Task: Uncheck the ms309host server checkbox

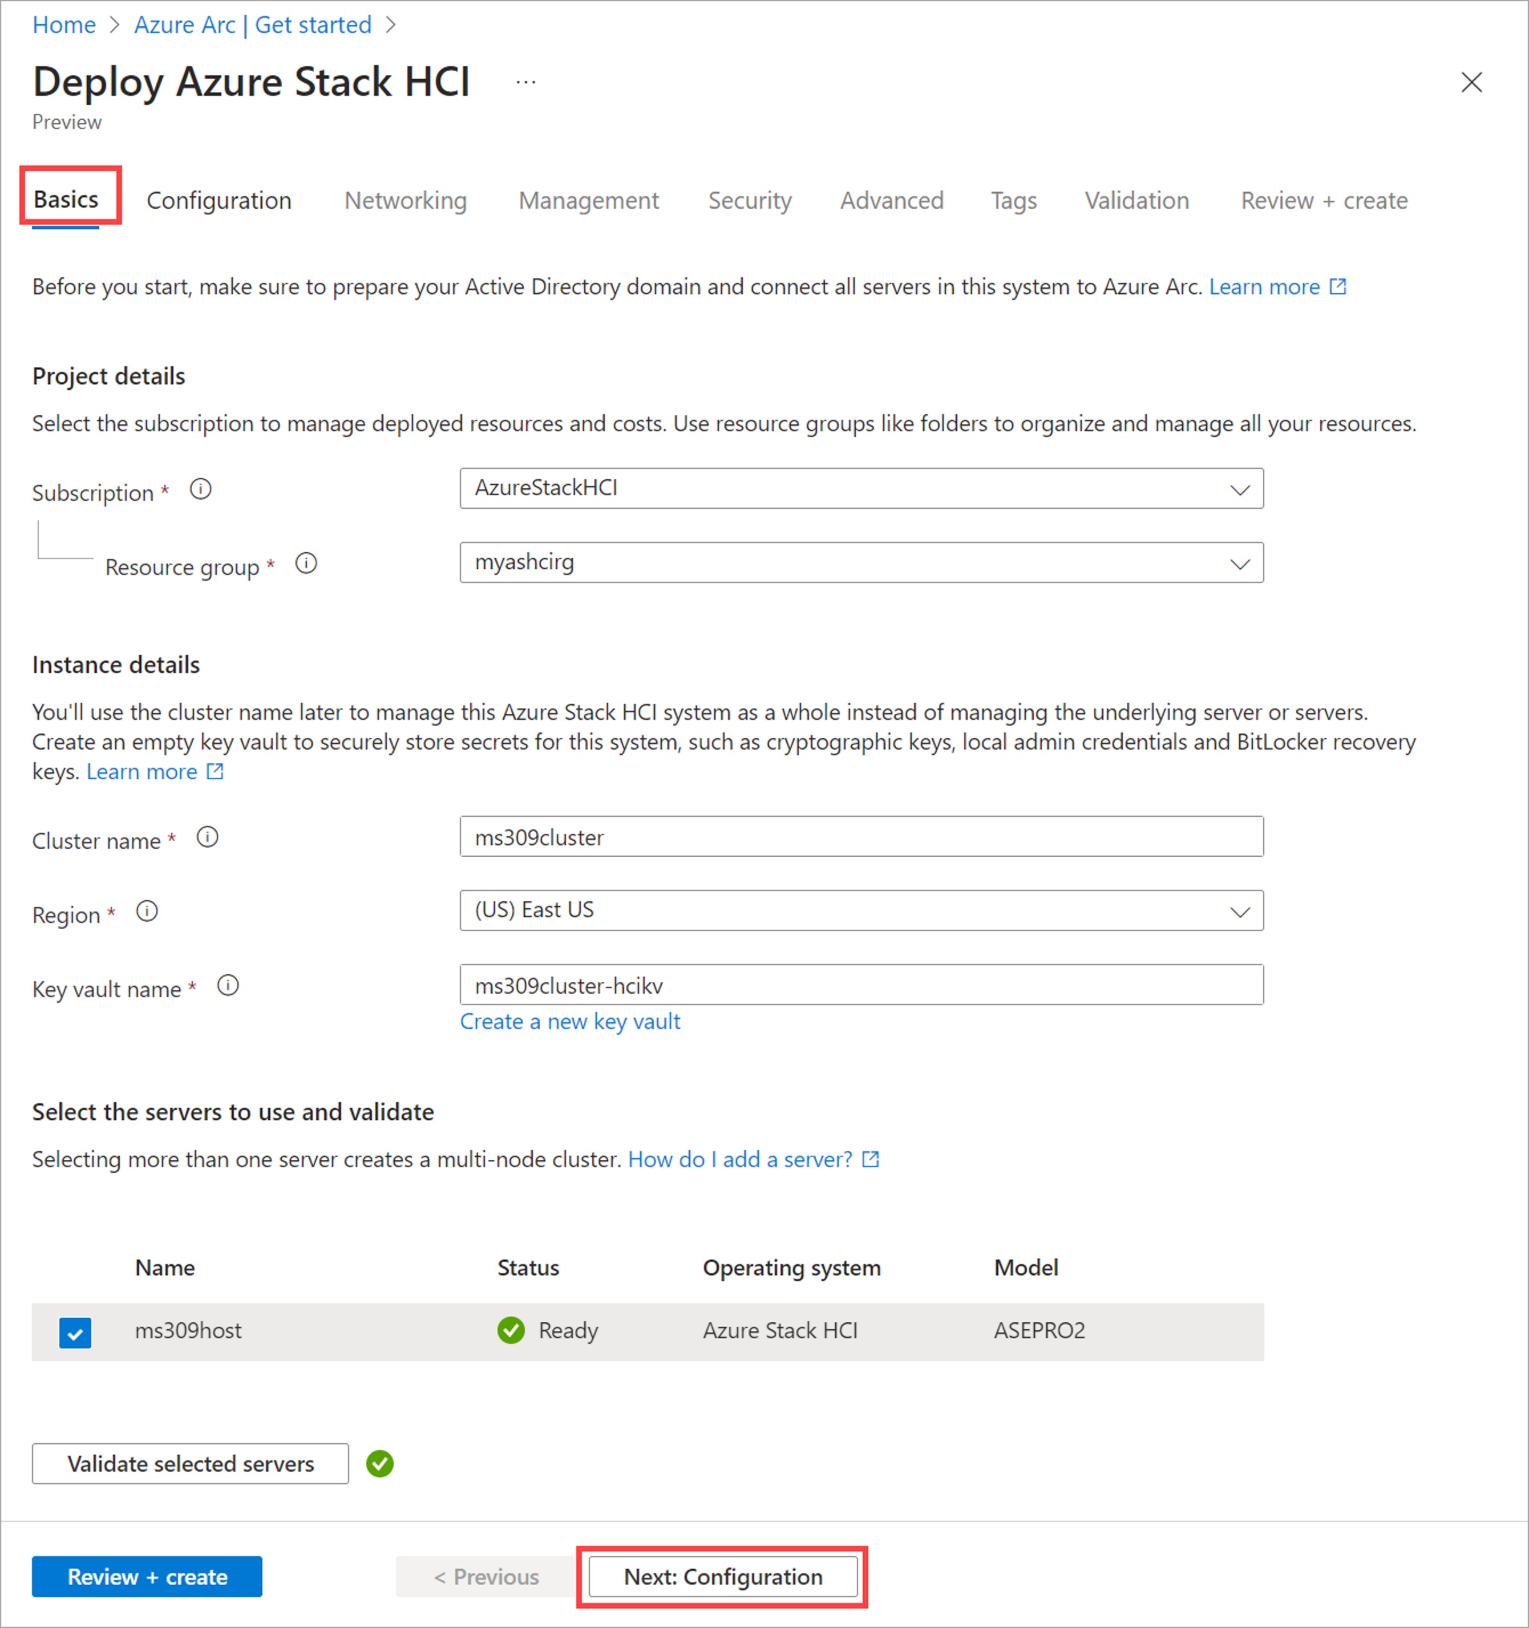Action: click(x=75, y=1333)
